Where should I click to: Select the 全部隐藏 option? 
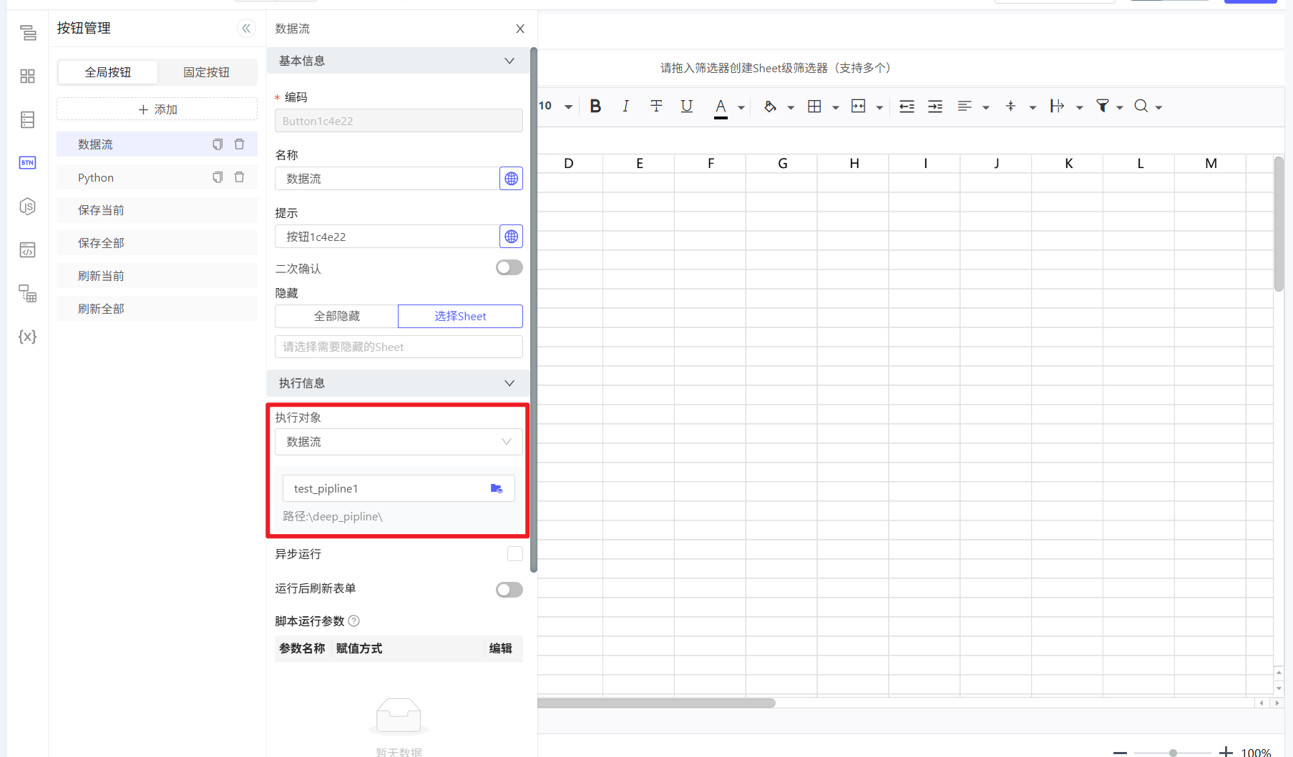(x=336, y=316)
